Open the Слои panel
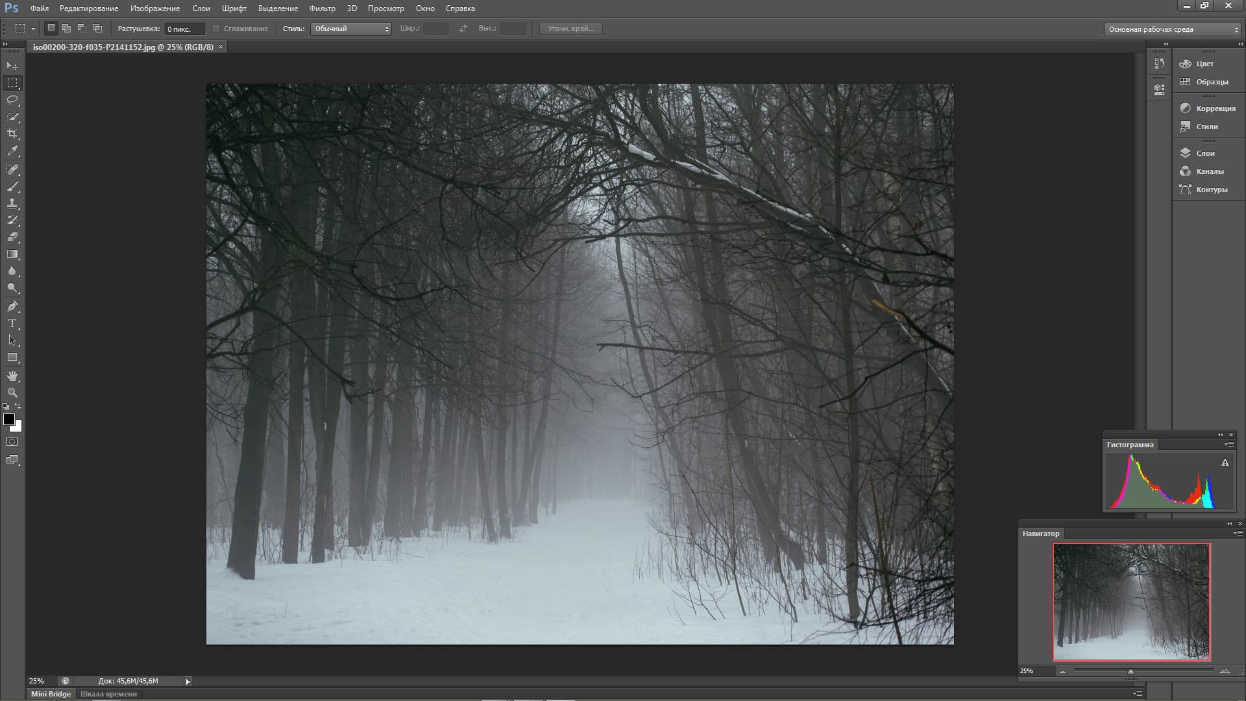The width and height of the screenshot is (1246, 701). 1204,153
